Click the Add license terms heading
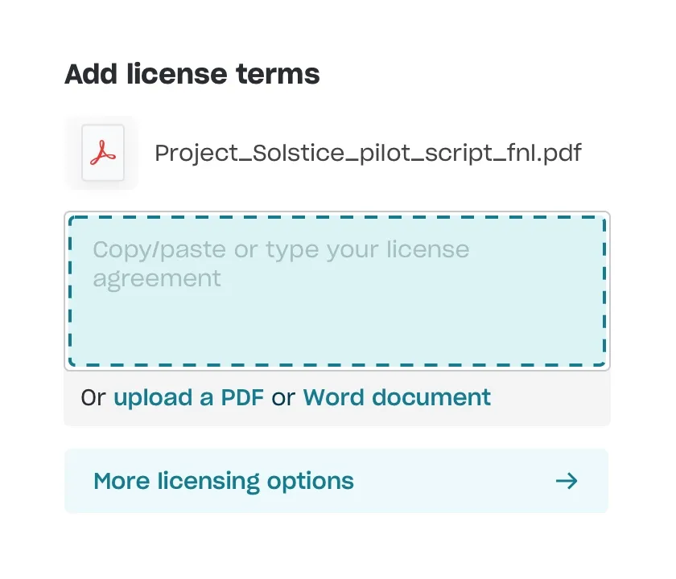This screenshot has height=579, width=676. coord(192,74)
